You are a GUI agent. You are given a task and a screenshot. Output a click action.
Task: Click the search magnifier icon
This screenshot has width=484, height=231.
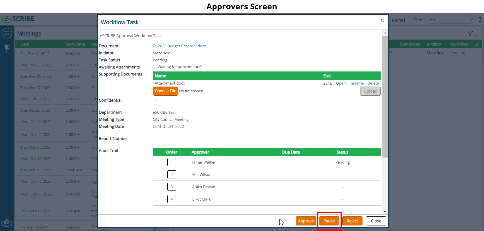tap(471, 19)
